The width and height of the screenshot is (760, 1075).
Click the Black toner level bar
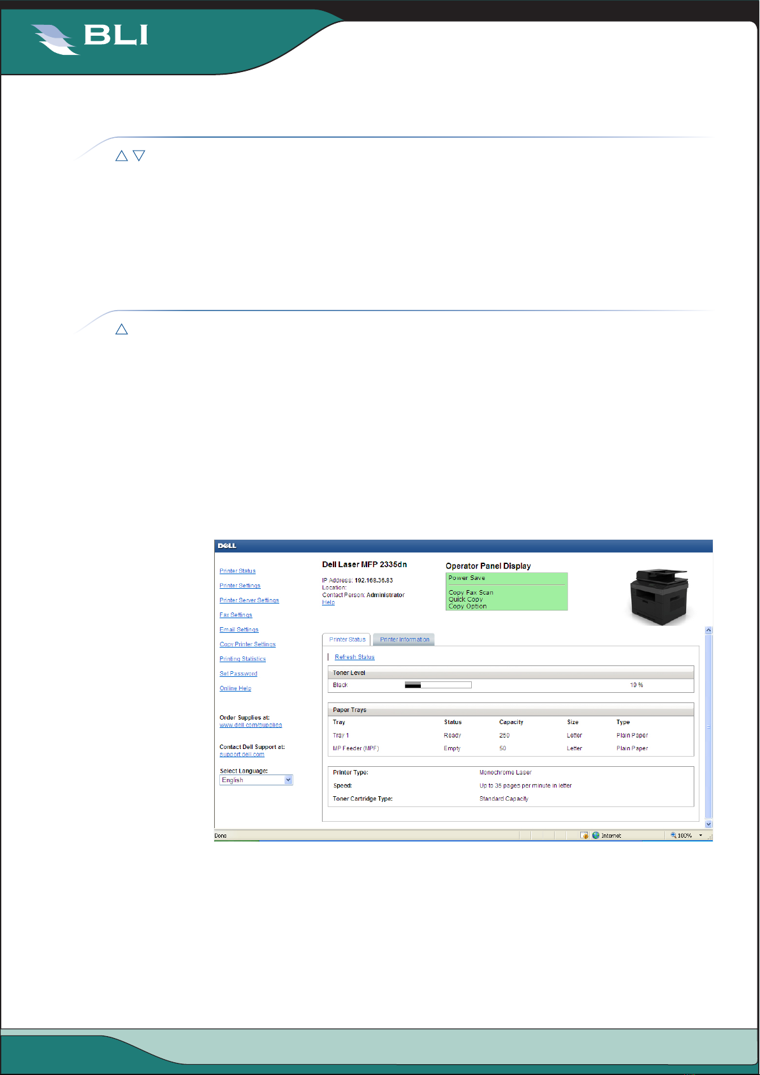coord(438,685)
